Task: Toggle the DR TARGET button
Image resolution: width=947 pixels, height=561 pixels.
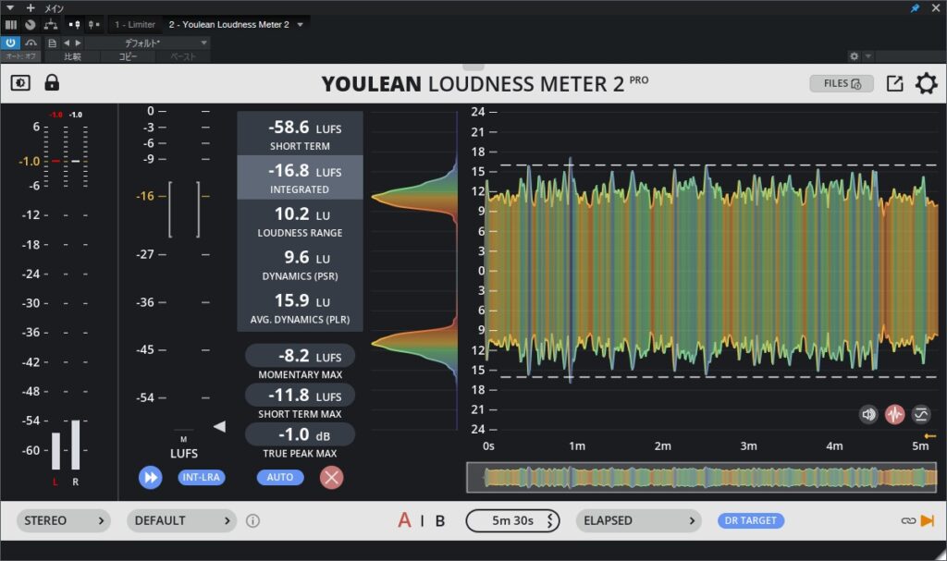Action: pos(751,520)
